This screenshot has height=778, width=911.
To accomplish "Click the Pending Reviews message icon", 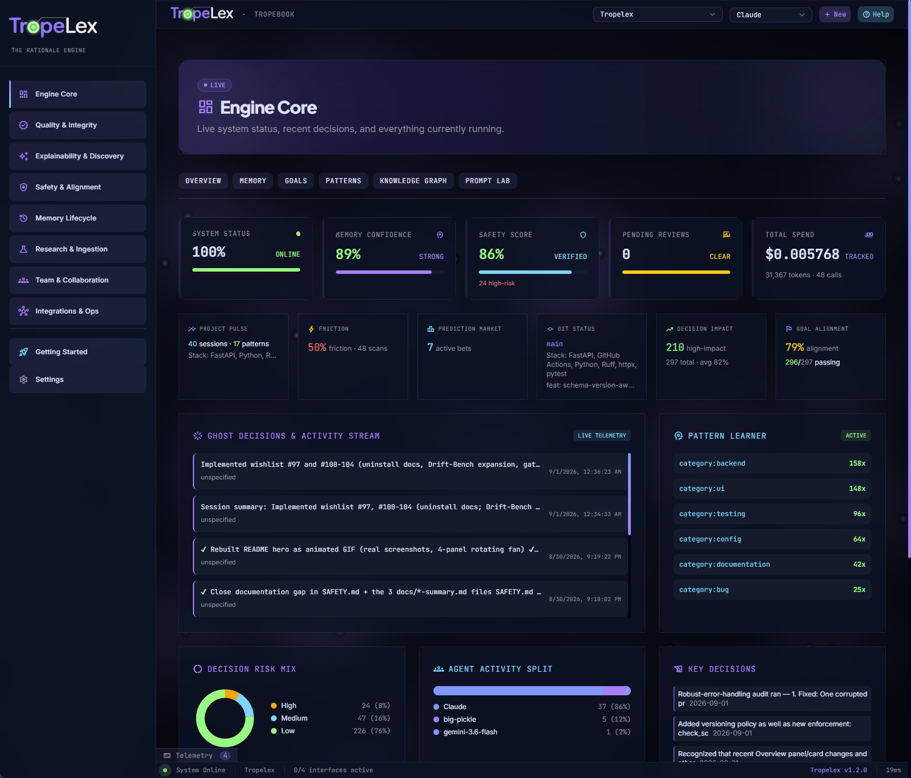I will [727, 235].
